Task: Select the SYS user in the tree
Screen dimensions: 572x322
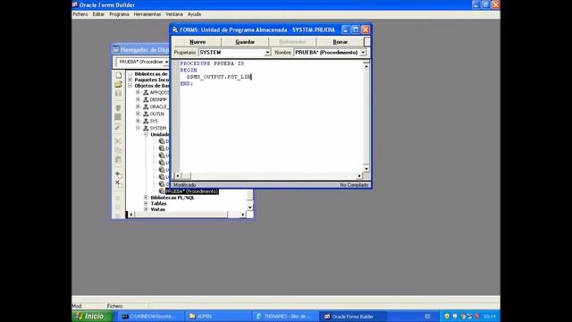Action: [154, 121]
